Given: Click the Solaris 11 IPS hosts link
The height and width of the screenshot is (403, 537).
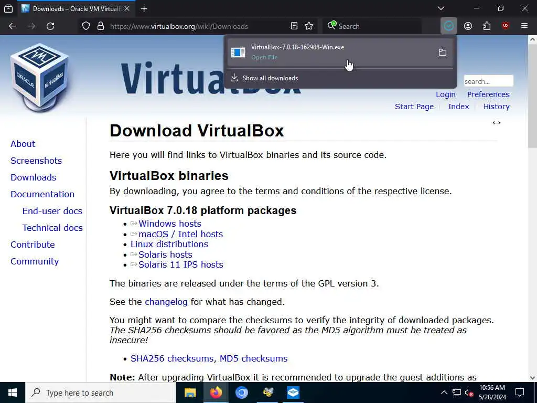Looking at the screenshot, I should click(180, 264).
